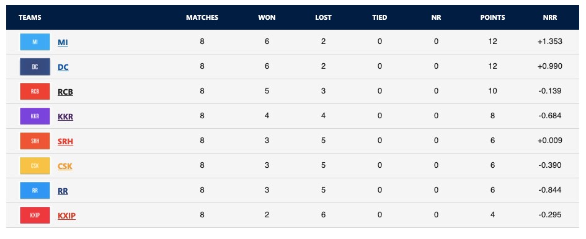Open the SRH team link
Viewport: 586px width, 239px height.
[65, 142]
